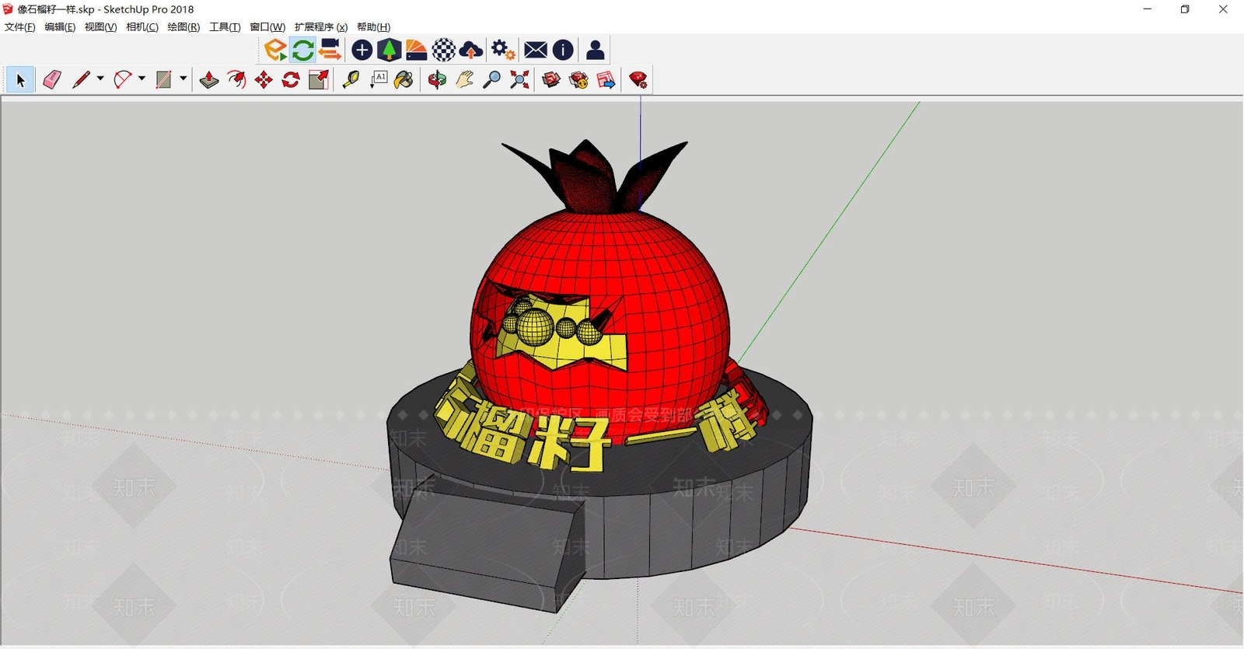Viewport: 1244px width, 649px height.
Task: Open the Enscape materials editor
Action: pos(416,50)
